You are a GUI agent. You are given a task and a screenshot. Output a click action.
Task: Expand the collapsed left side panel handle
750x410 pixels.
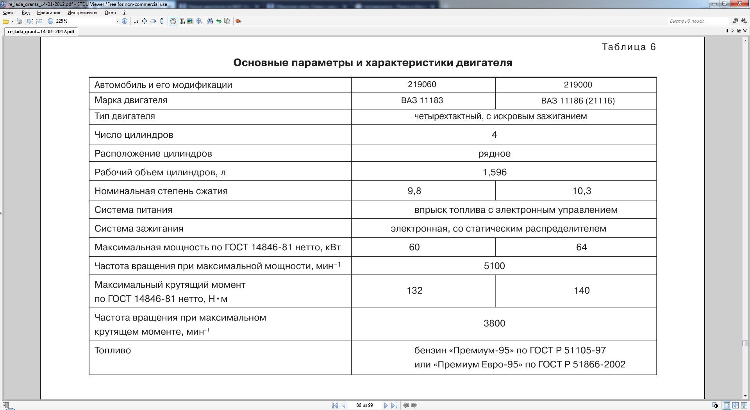(1, 213)
